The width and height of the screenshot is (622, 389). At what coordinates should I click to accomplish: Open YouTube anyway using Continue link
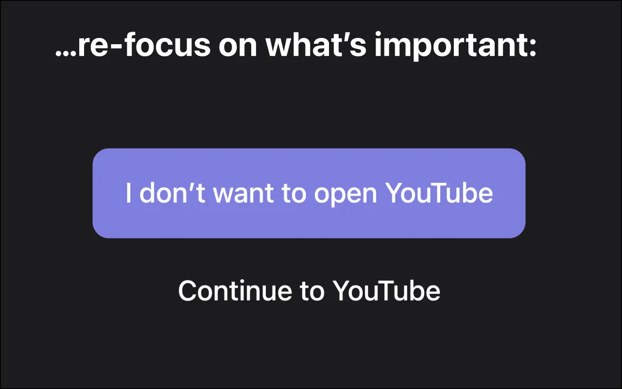pyautogui.click(x=309, y=291)
